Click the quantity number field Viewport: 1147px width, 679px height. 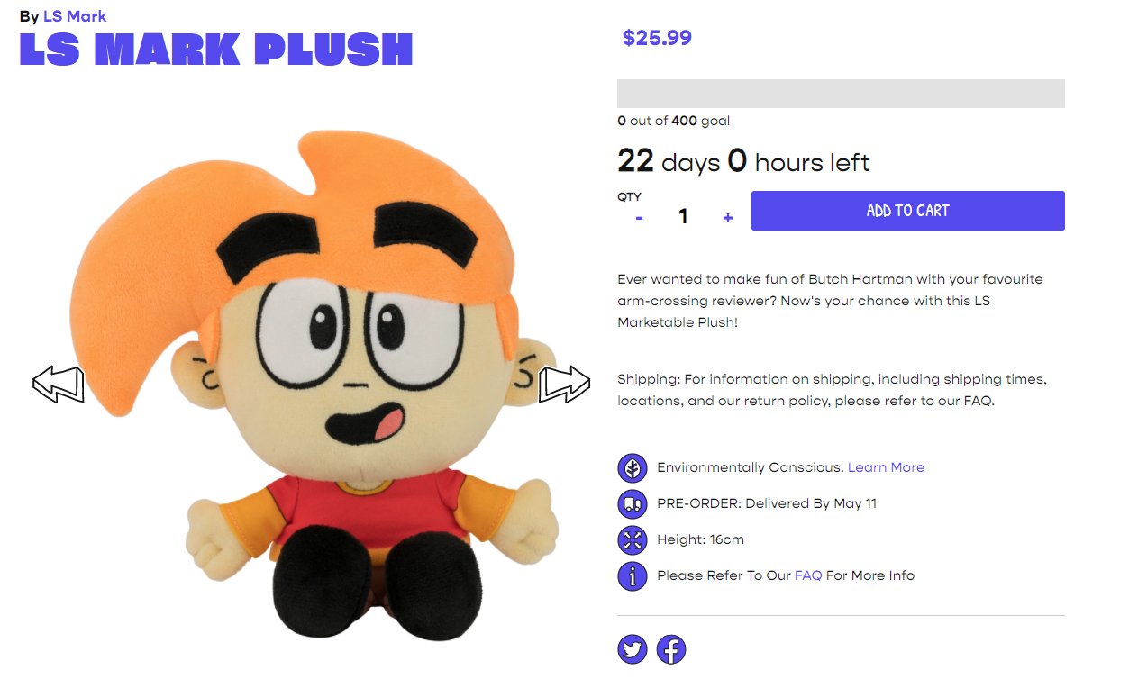click(683, 216)
